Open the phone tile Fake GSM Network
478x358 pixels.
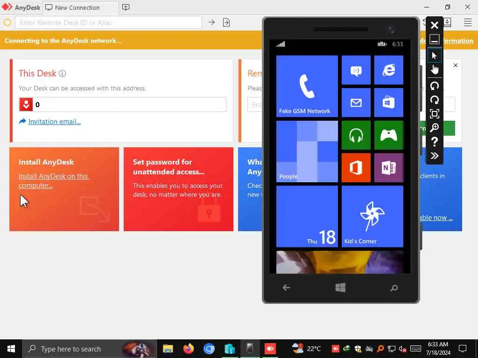tap(307, 86)
